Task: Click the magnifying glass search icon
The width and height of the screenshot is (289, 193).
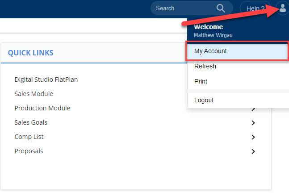Action: [x=221, y=8]
